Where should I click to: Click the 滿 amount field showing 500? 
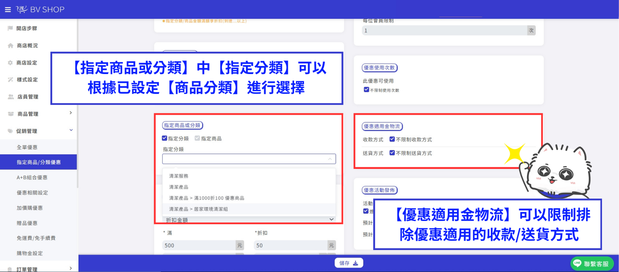point(199,245)
